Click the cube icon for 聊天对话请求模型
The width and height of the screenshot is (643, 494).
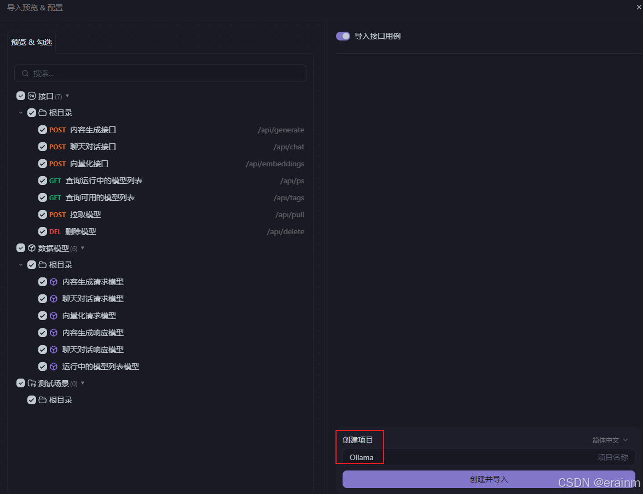pos(54,299)
